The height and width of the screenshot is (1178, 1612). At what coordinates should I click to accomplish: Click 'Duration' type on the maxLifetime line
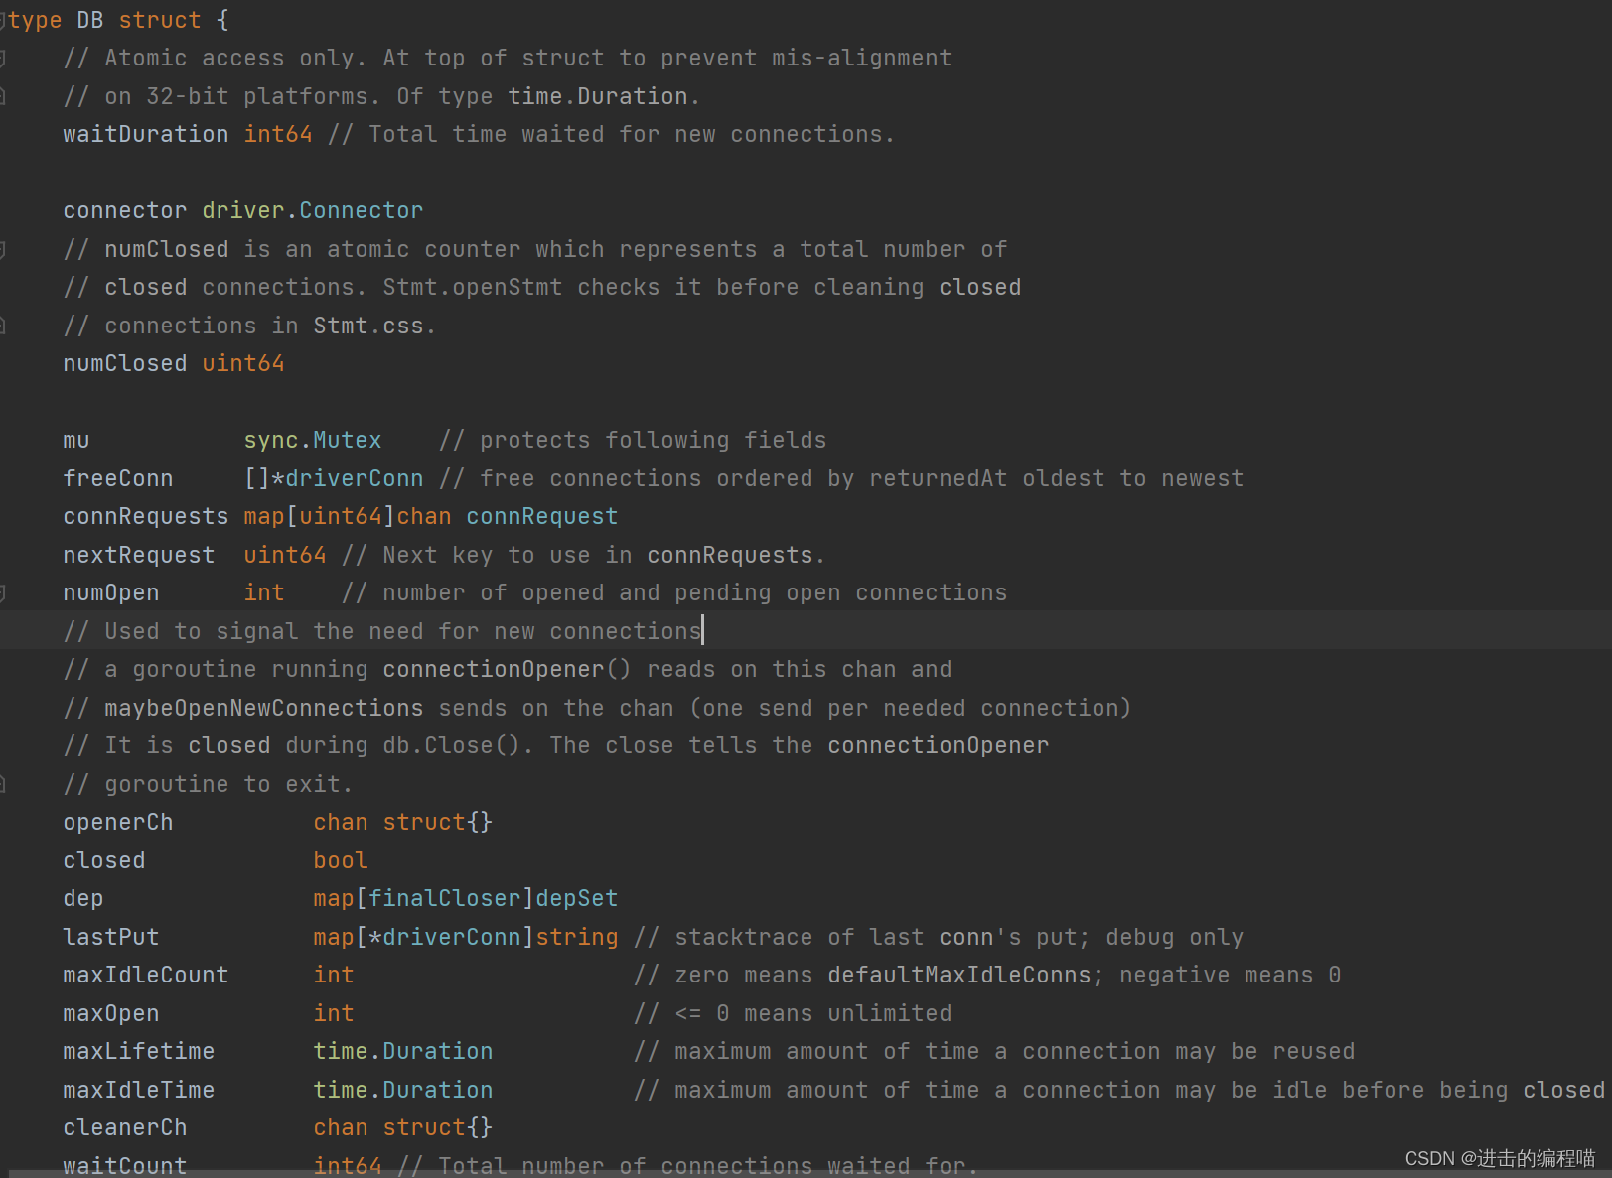coord(438,1051)
